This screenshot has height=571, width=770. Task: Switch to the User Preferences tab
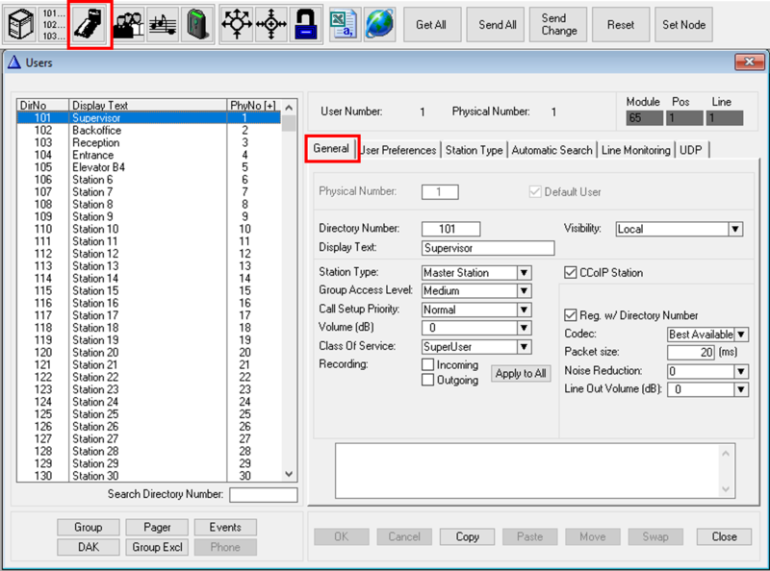398,150
